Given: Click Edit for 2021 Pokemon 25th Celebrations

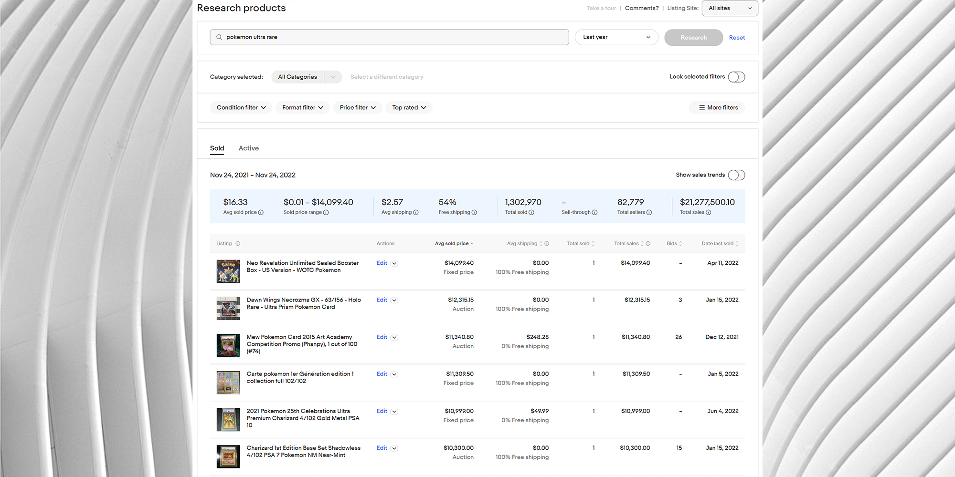Looking at the screenshot, I should [382, 411].
